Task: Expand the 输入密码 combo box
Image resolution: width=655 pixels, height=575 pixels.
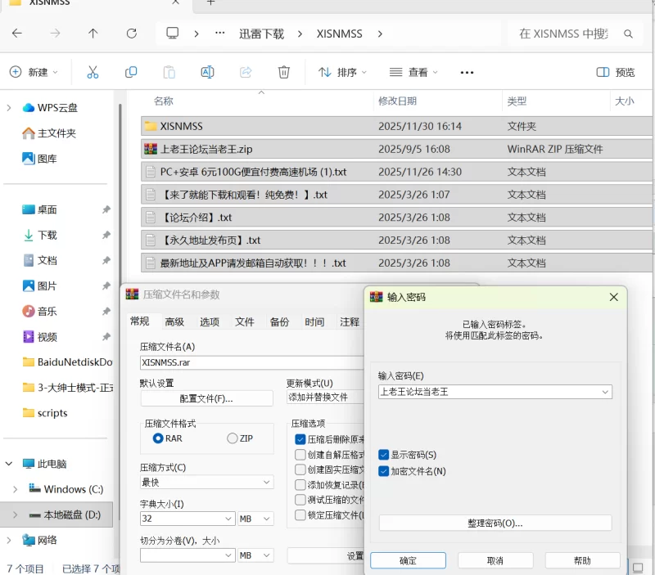Action: point(605,392)
